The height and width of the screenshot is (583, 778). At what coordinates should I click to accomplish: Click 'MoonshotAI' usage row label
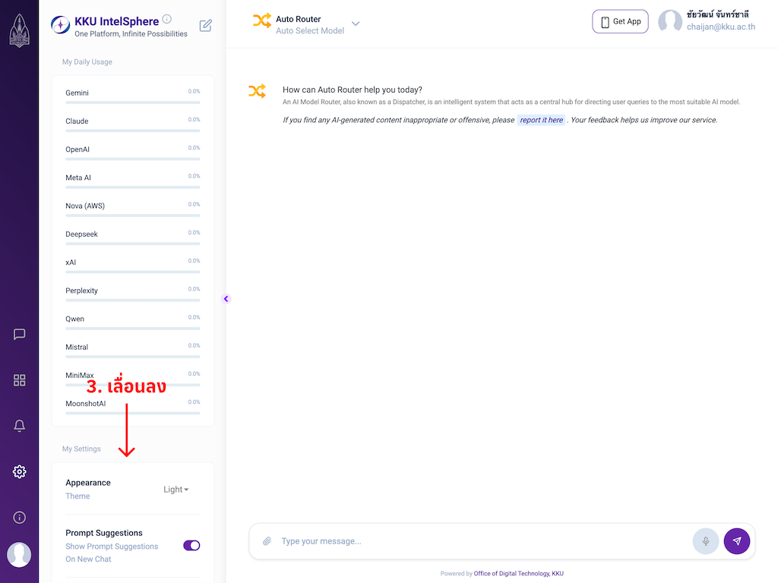pos(86,404)
